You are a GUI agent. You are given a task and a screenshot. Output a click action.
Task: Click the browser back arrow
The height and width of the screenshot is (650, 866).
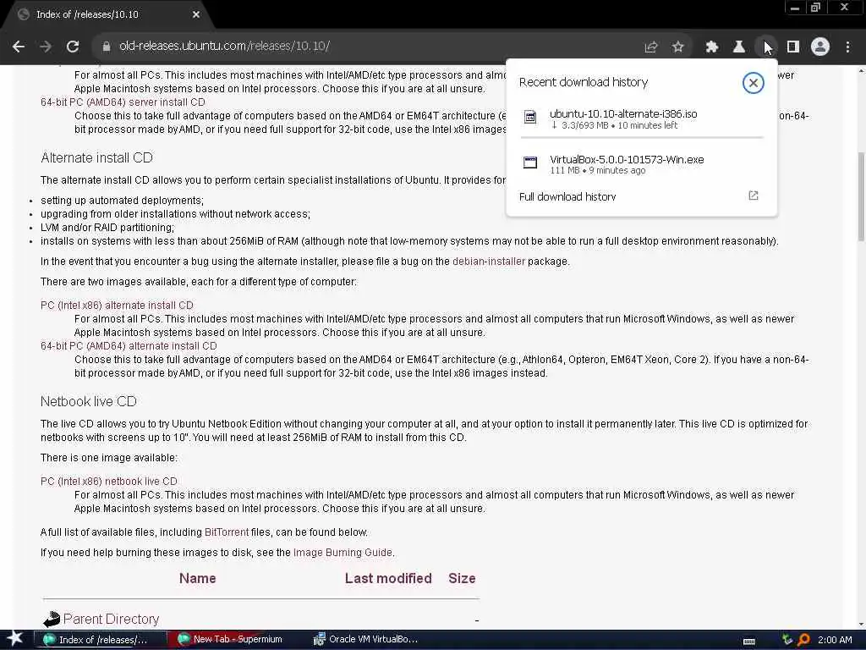click(19, 47)
